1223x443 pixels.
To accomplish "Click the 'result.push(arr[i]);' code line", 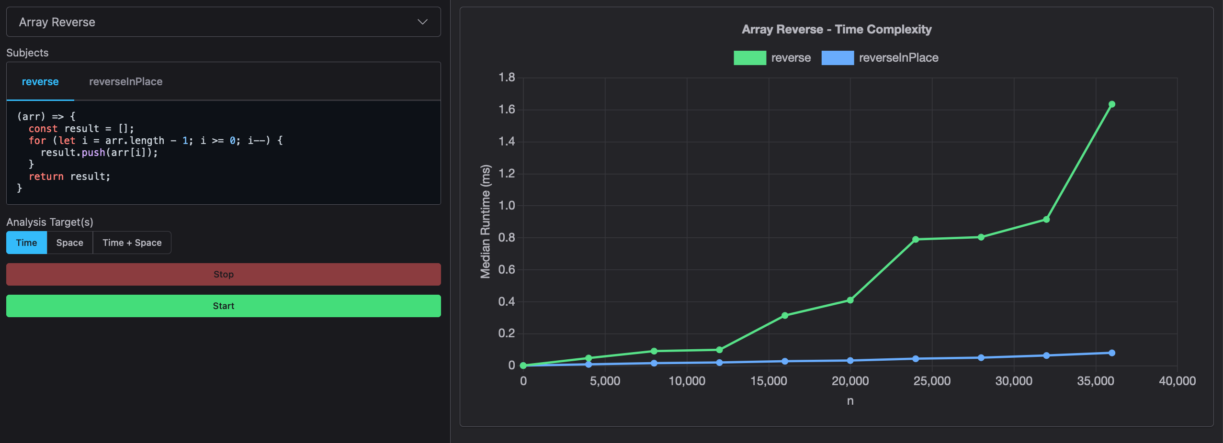I will pos(99,153).
